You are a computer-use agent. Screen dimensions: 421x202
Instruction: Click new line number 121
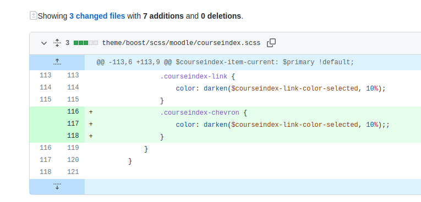(x=73, y=172)
